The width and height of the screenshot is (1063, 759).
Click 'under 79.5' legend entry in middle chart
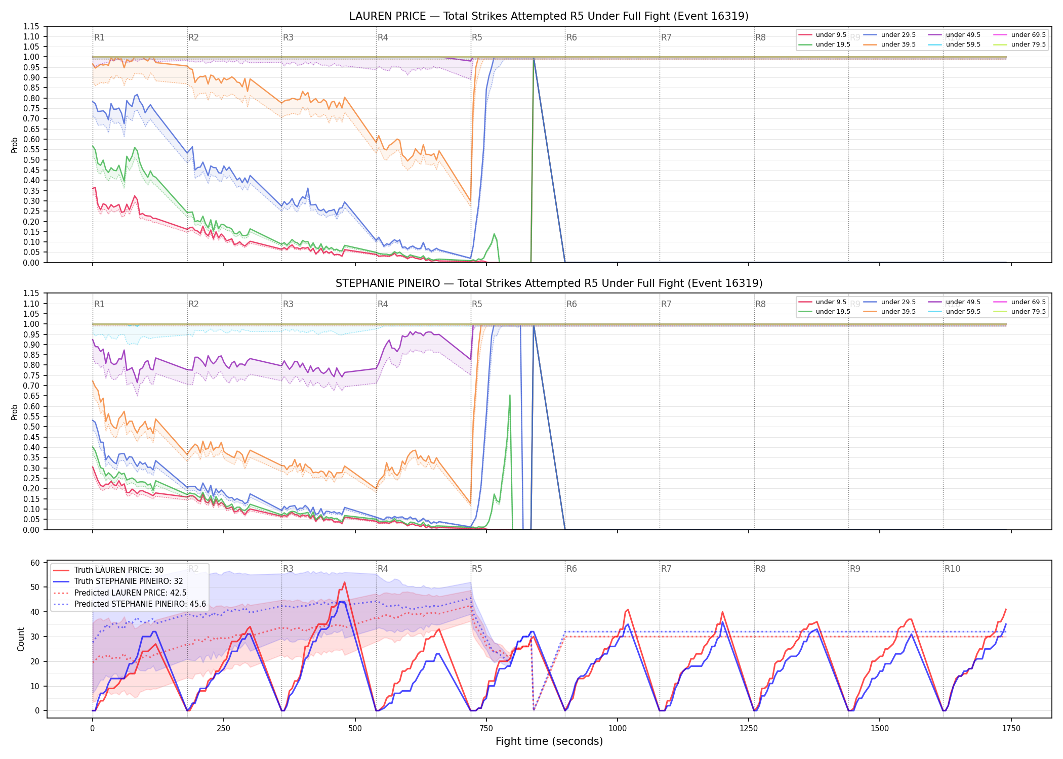(1019, 312)
